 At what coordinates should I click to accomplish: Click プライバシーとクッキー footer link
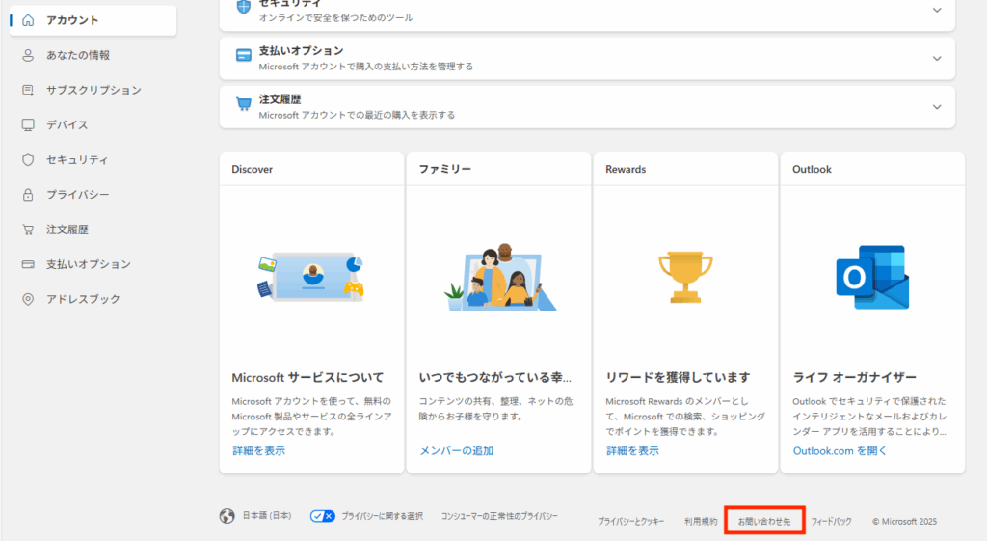click(630, 522)
